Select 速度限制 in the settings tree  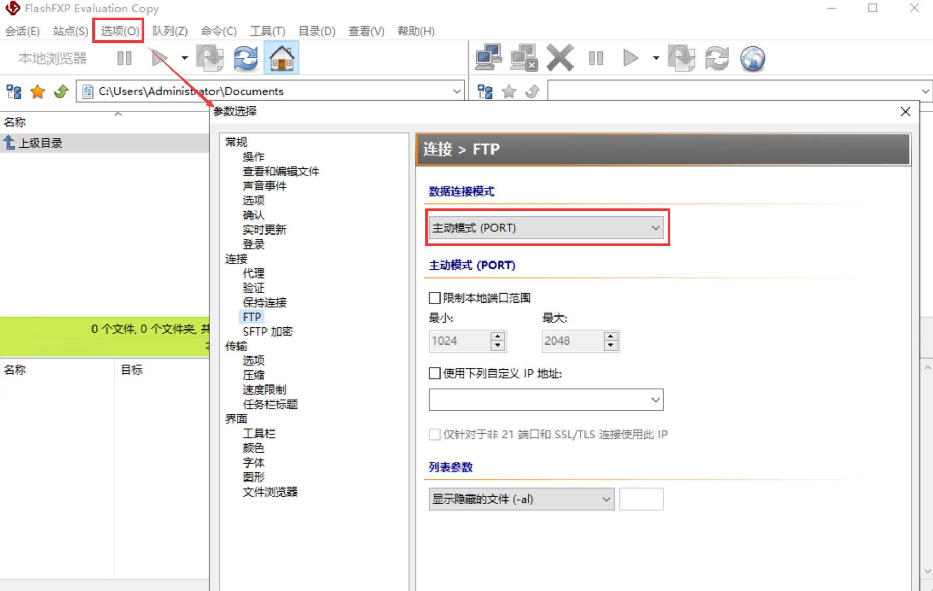point(264,390)
